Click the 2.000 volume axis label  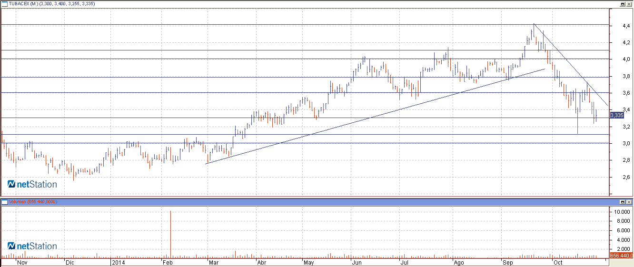pos(623,249)
